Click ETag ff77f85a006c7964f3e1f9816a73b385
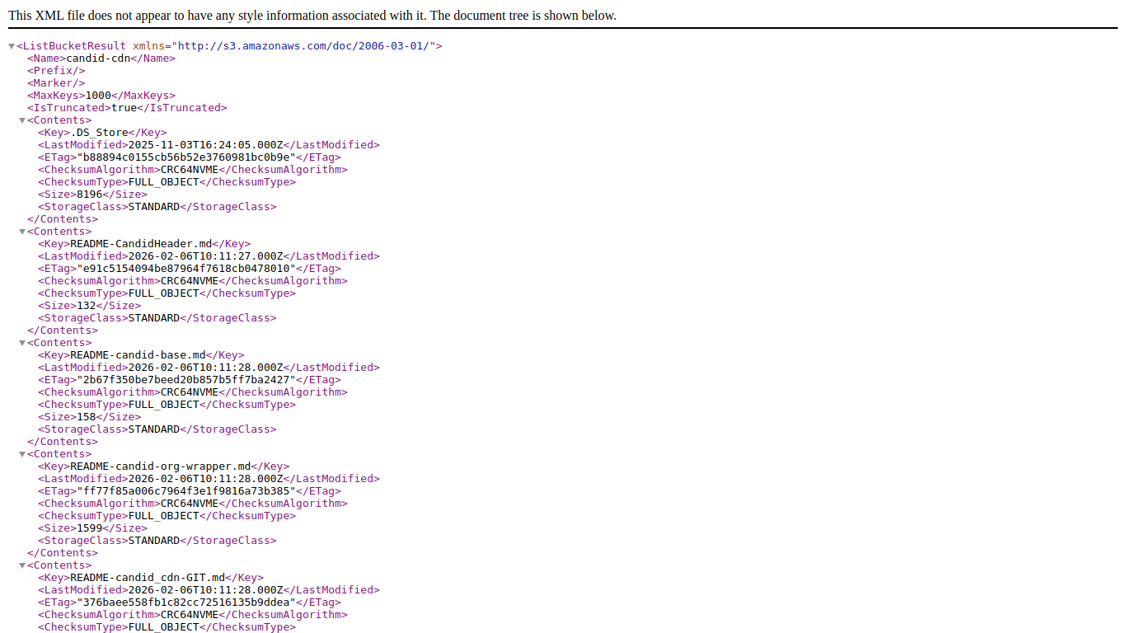 [185, 491]
